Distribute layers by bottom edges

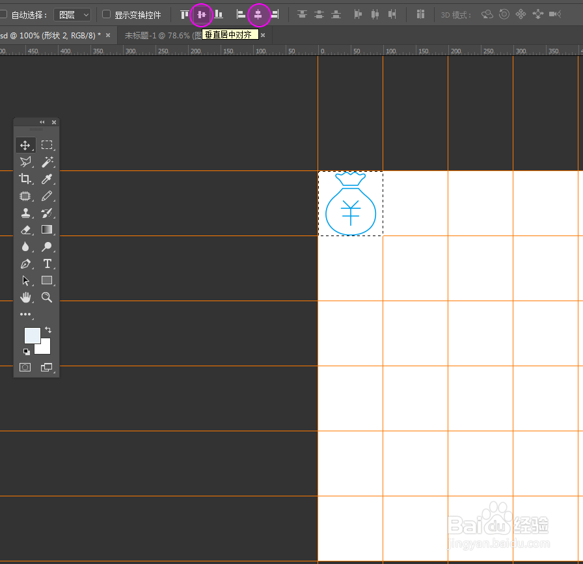click(x=336, y=14)
